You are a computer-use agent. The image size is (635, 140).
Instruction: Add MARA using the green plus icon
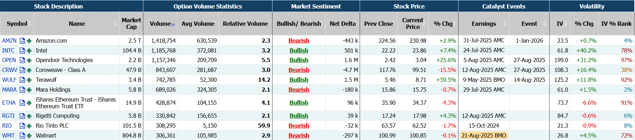[29, 90]
